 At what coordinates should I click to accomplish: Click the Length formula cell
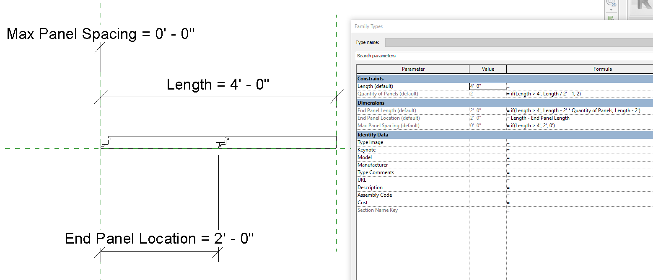pos(580,86)
